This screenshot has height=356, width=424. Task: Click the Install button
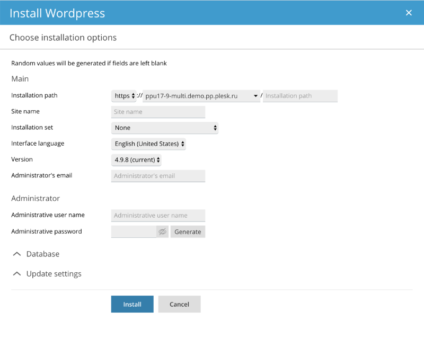[132, 304]
